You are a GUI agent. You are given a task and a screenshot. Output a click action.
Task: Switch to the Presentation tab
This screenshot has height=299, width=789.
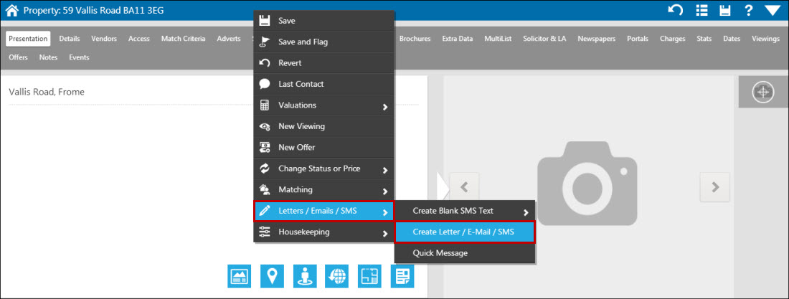coord(28,39)
